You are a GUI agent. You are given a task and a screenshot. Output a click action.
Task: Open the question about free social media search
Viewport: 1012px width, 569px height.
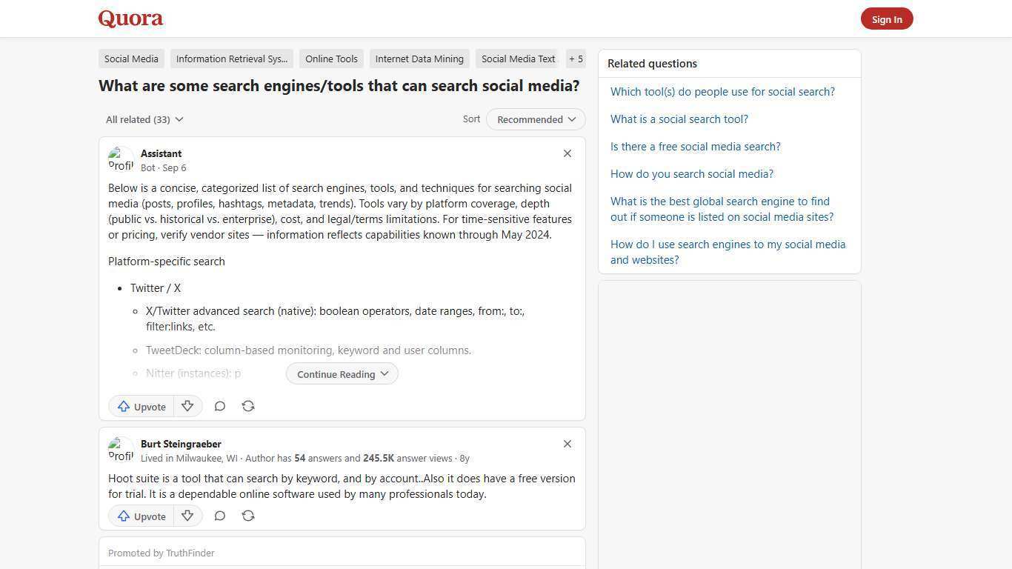tap(695, 146)
